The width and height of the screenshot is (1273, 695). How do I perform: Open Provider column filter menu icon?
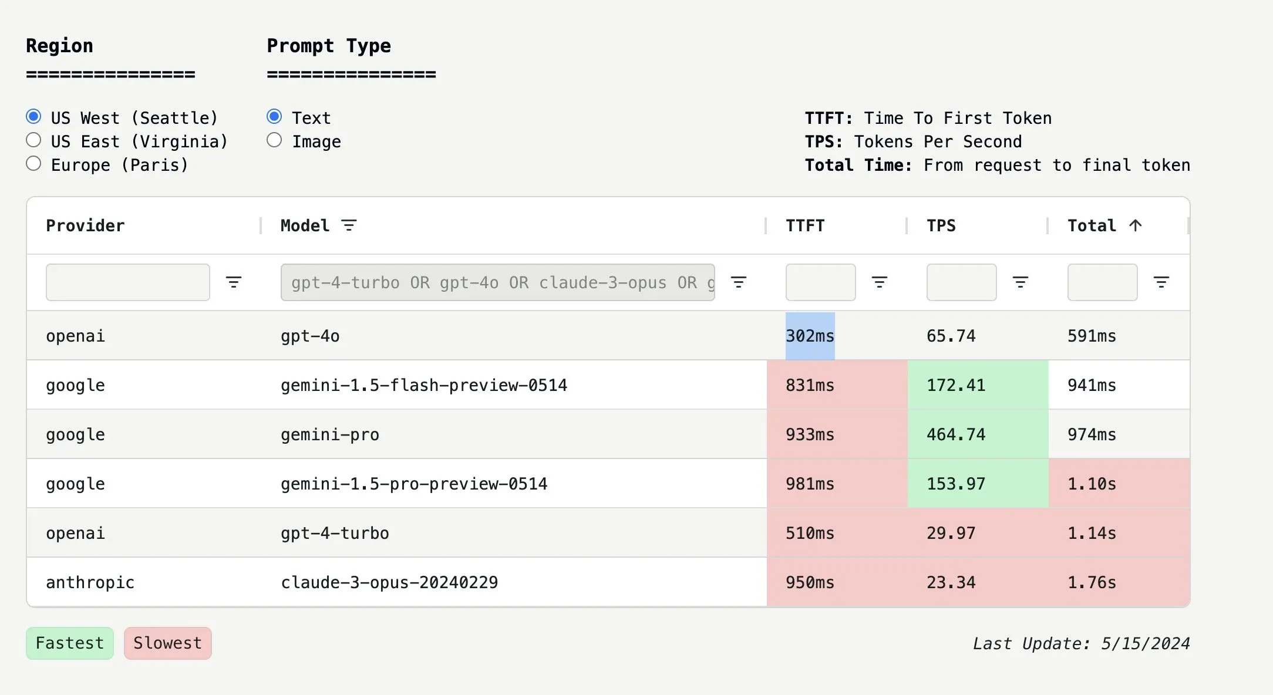click(234, 282)
